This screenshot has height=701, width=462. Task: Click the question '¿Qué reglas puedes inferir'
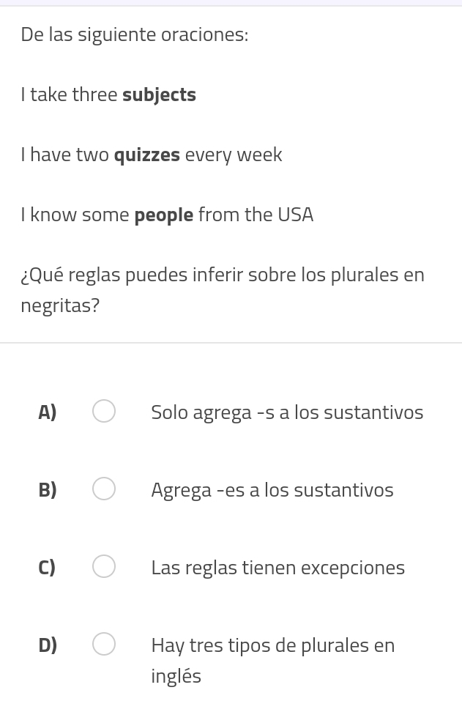[x=223, y=275]
